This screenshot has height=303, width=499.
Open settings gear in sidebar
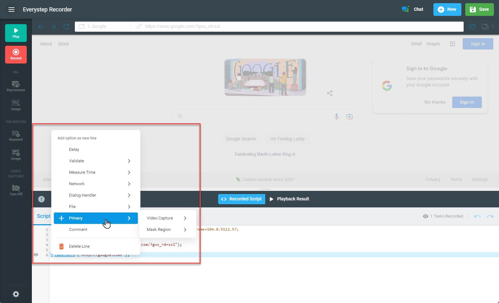click(16, 294)
